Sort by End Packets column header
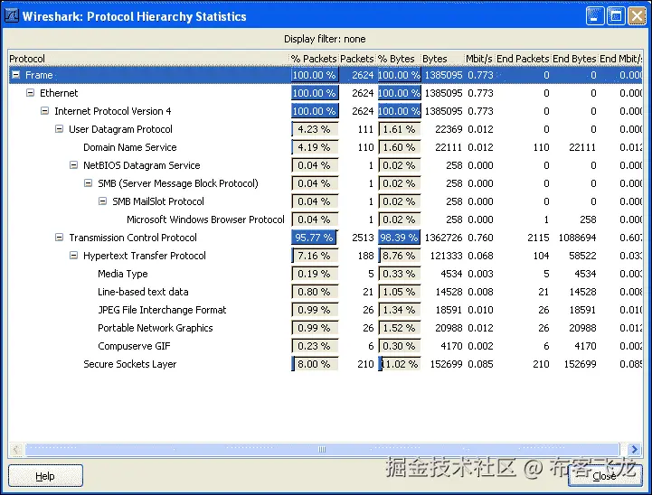The width and height of the screenshot is (652, 495). [523, 59]
